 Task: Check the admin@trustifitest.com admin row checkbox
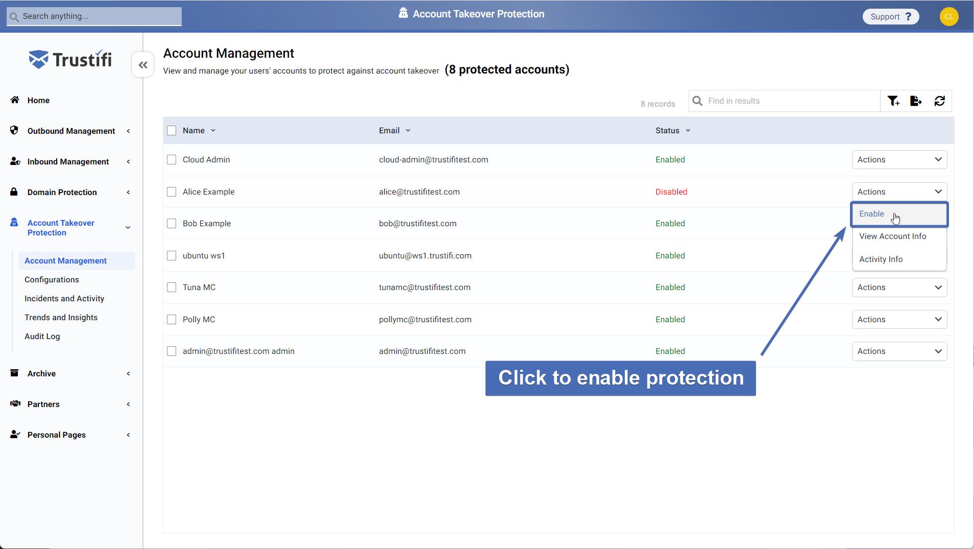(172, 351)
